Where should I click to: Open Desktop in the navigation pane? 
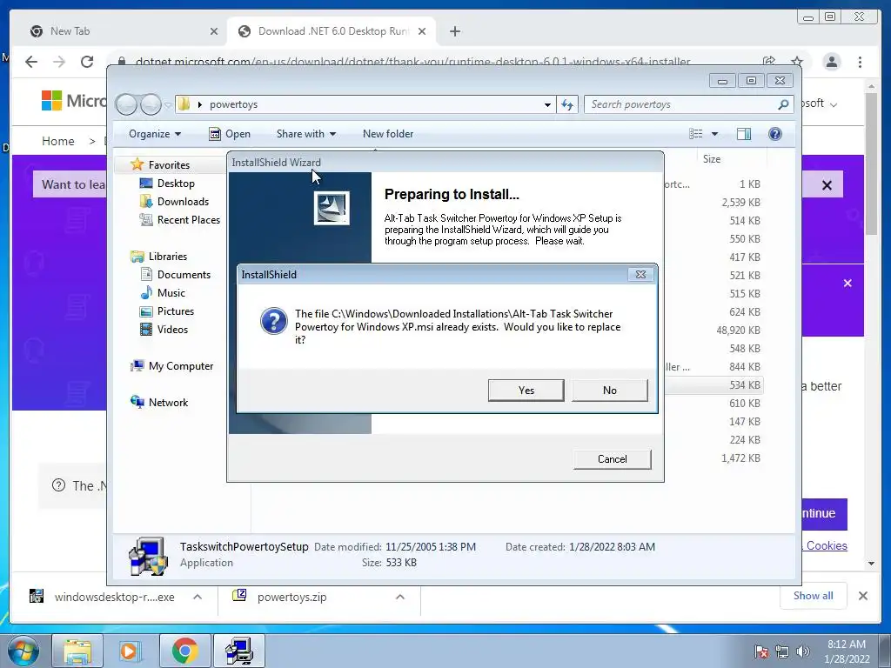175,184
